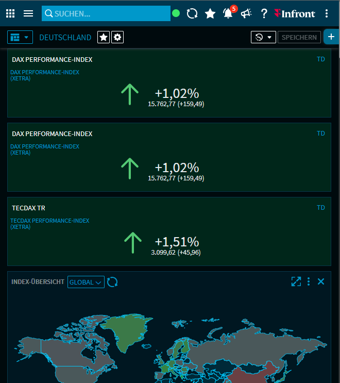The image size is (340, 383).
Task: Open the GLOBAL region dropdown
Action: [86, 282]
